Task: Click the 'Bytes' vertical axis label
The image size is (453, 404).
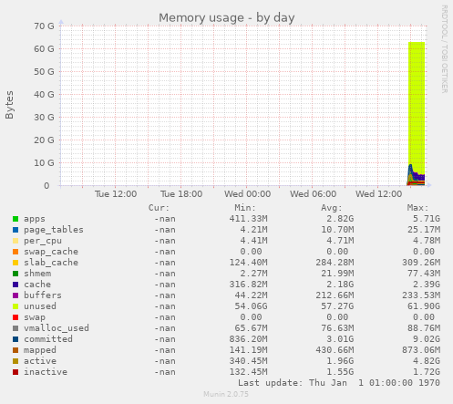Action: (x=9, y=105)
